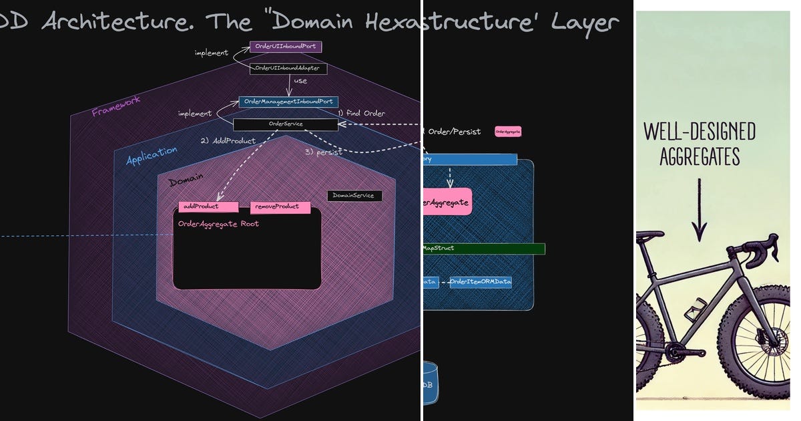Open the bicycle illustration image
The width and height of the screenshot is (801, 421).
coord(712,210)
